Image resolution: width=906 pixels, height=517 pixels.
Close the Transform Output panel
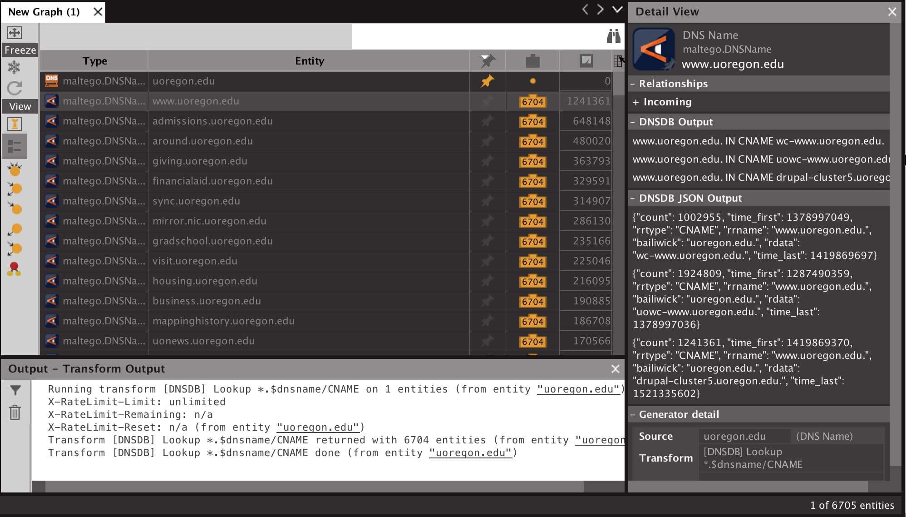pos(615,369)
